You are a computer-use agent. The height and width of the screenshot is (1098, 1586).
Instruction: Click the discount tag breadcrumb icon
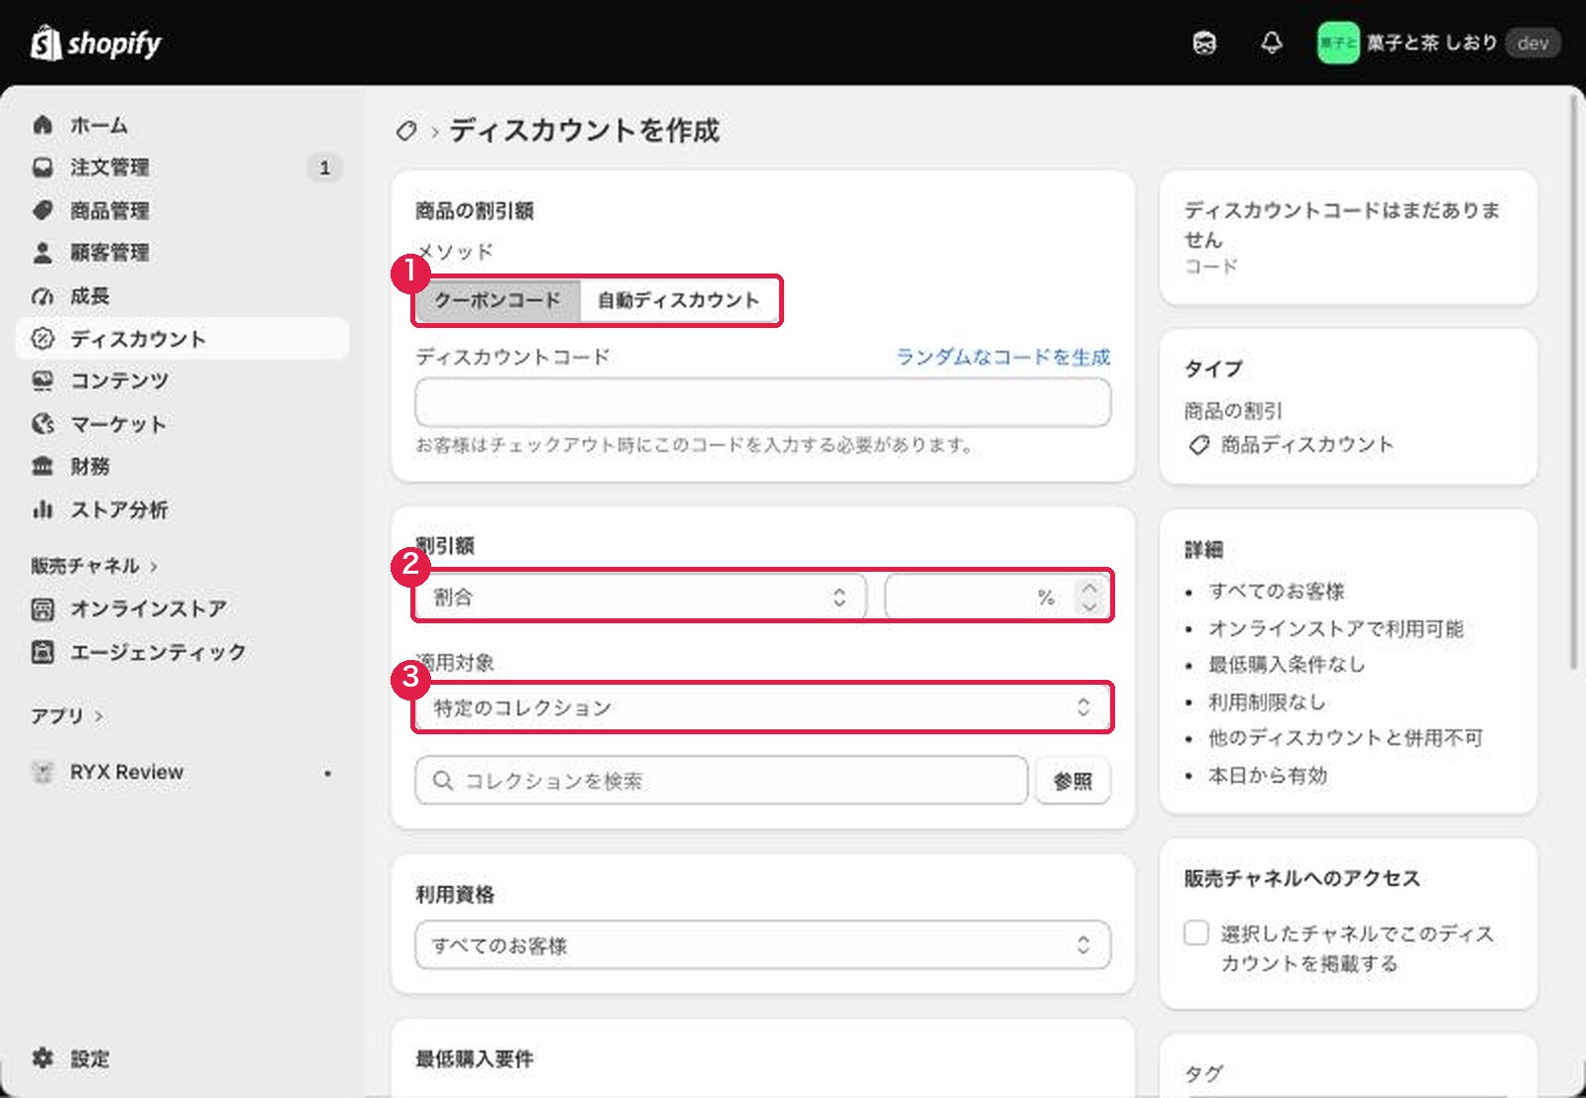pyautogui.click(x=406, y=131)
